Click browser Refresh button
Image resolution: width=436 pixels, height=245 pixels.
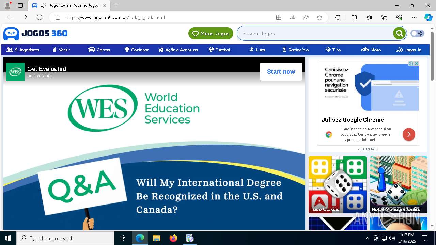tap(40, 17)
